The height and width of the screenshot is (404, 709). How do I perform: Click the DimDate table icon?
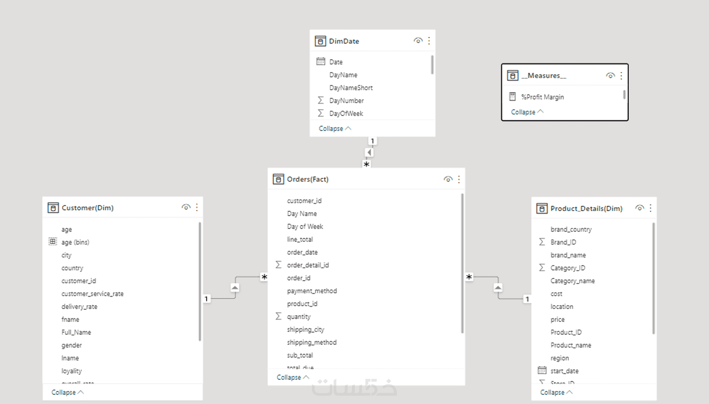click(x=320, y=41)
